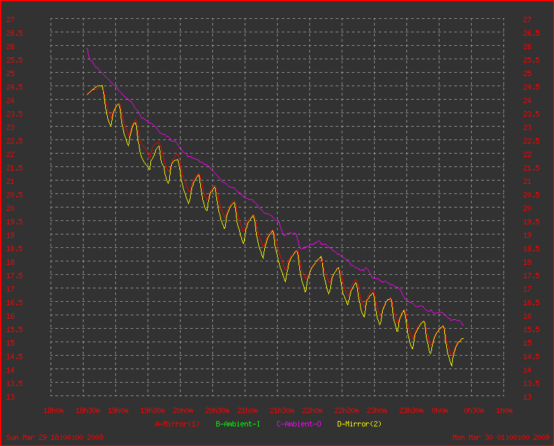The width and height of the screenshot is (554, 446).
Task: Click the left axis value 19.5
Action: pyautogui.click(x=14, y=222)
